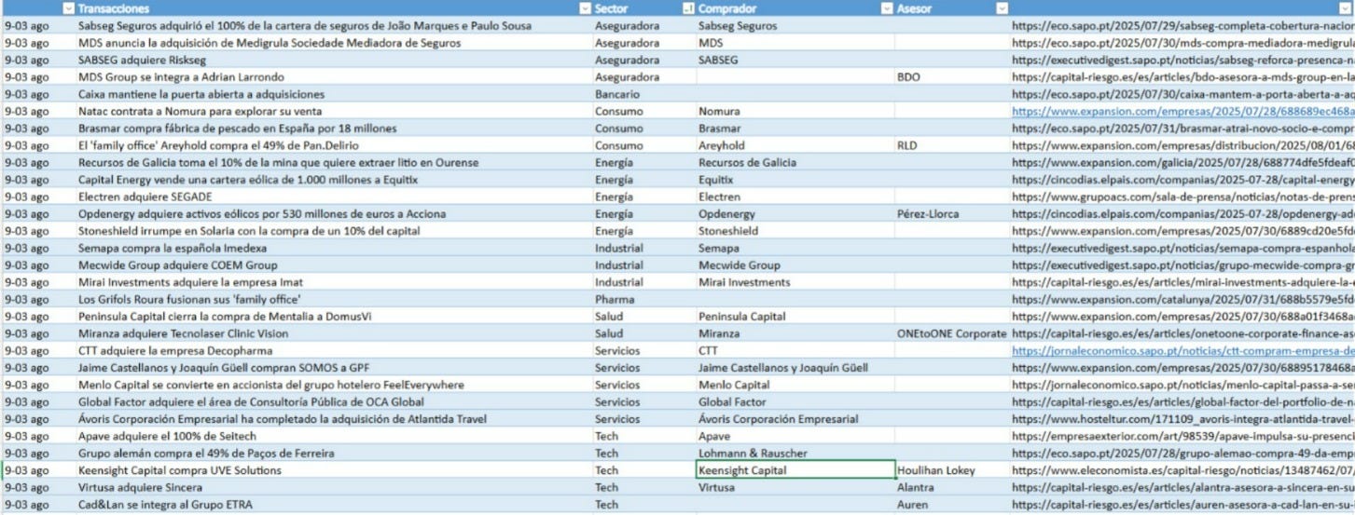Select the Asesor cell 'Alantra'

[952, 488]
